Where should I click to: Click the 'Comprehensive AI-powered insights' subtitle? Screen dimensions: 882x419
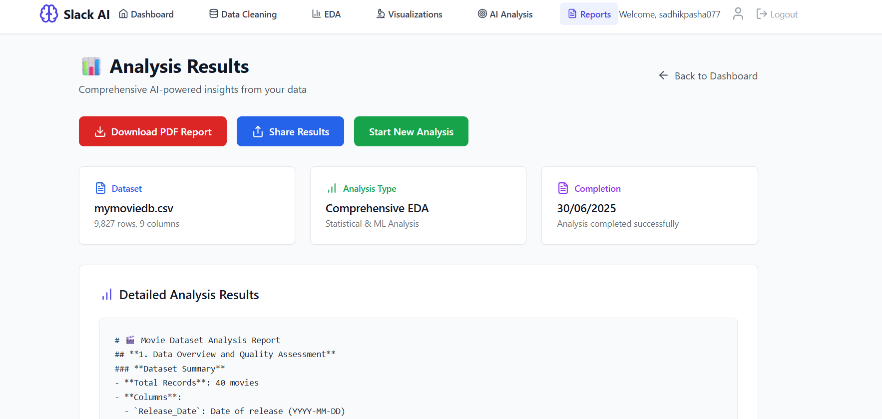[193, 89]
